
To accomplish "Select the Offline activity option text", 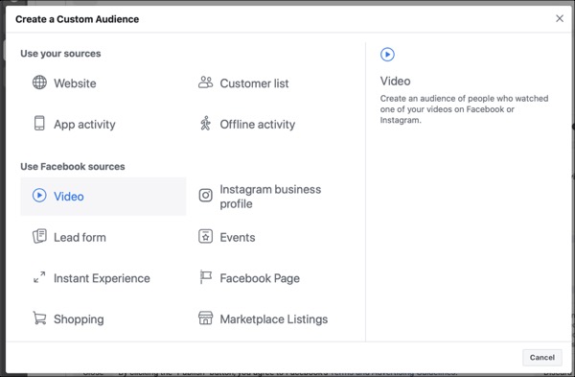I will (258, 125).
